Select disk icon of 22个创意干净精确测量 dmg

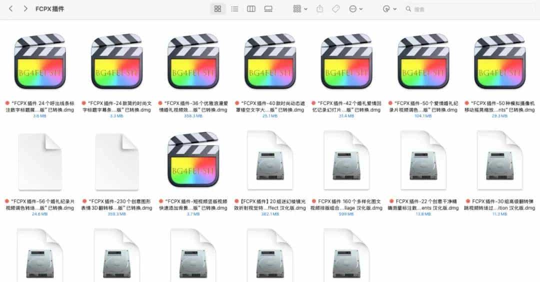pyautogui.click(x=423, y=160)
